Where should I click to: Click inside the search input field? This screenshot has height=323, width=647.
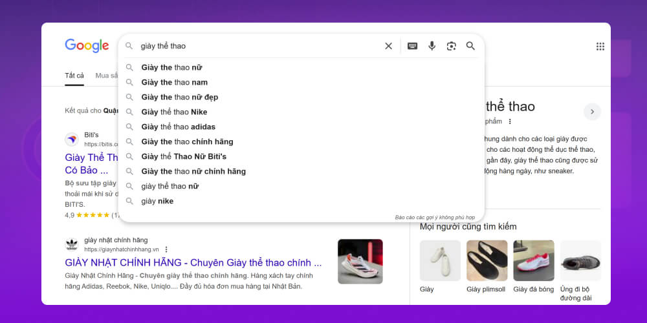[259, 46]
